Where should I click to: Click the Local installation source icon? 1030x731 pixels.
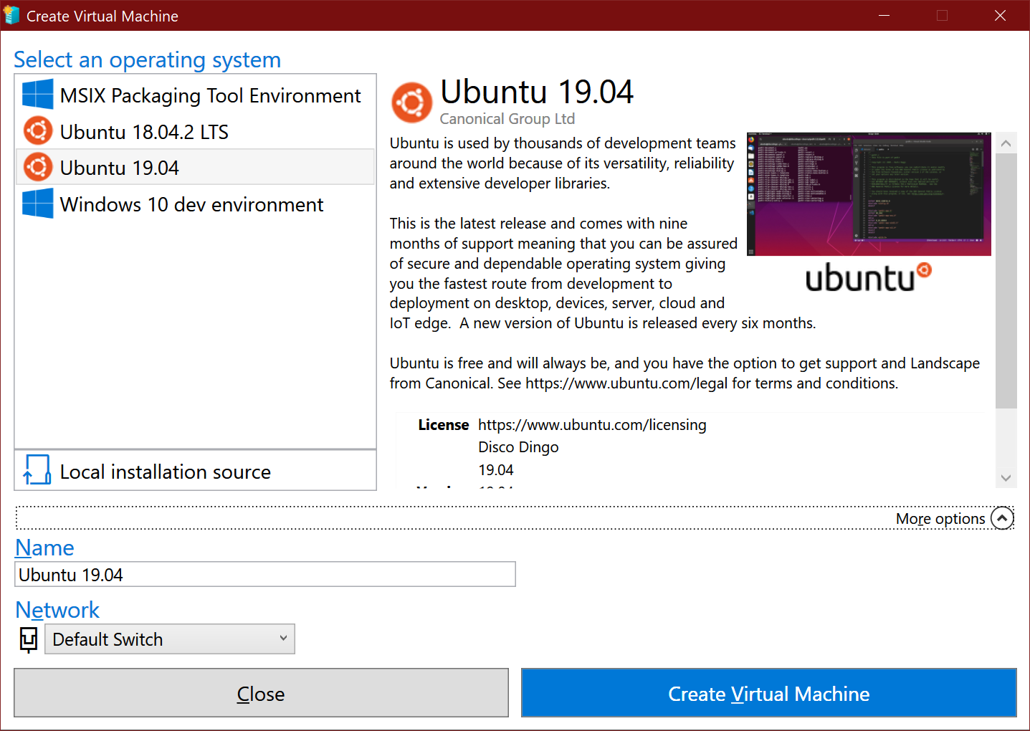click(x=37, y=470)
